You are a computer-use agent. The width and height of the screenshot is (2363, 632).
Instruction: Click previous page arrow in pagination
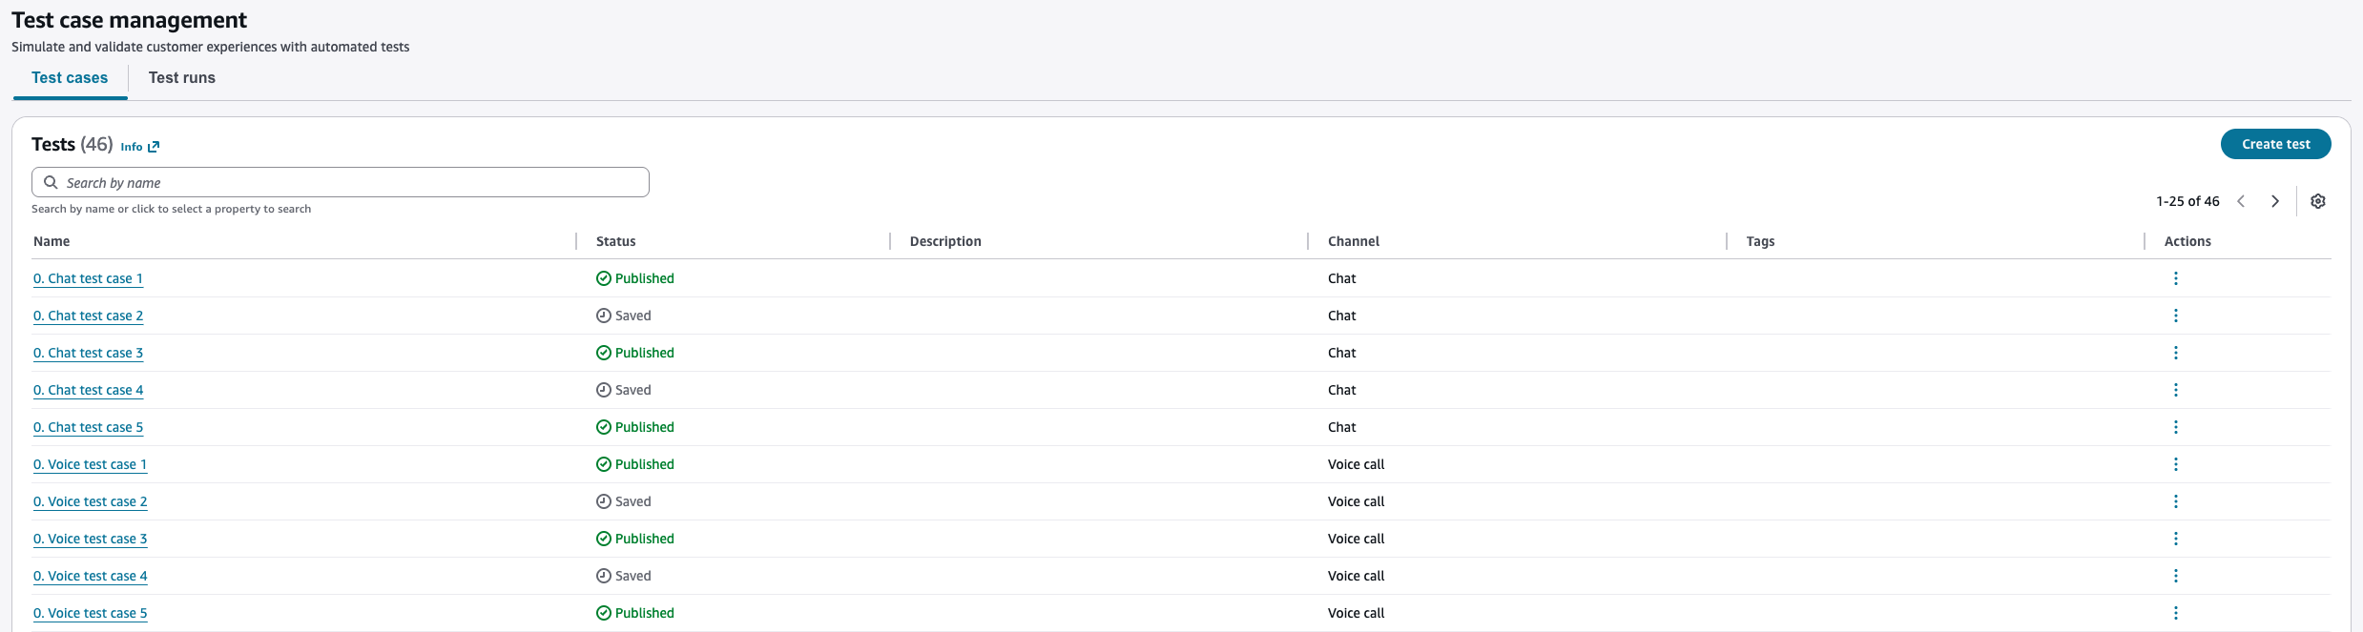(2241, 201)
